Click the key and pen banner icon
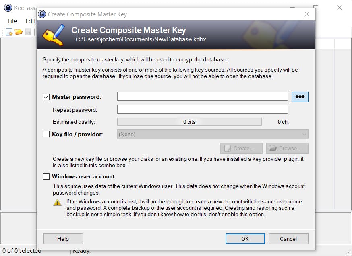The width and height of the screenshot is (352, 256). click(54, 35)
